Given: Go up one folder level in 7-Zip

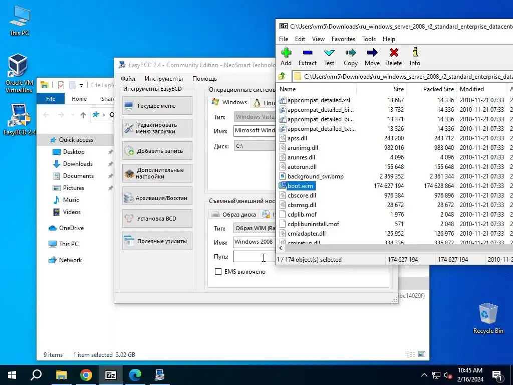Looking at the screenshot, I should [x=282, y=76].
